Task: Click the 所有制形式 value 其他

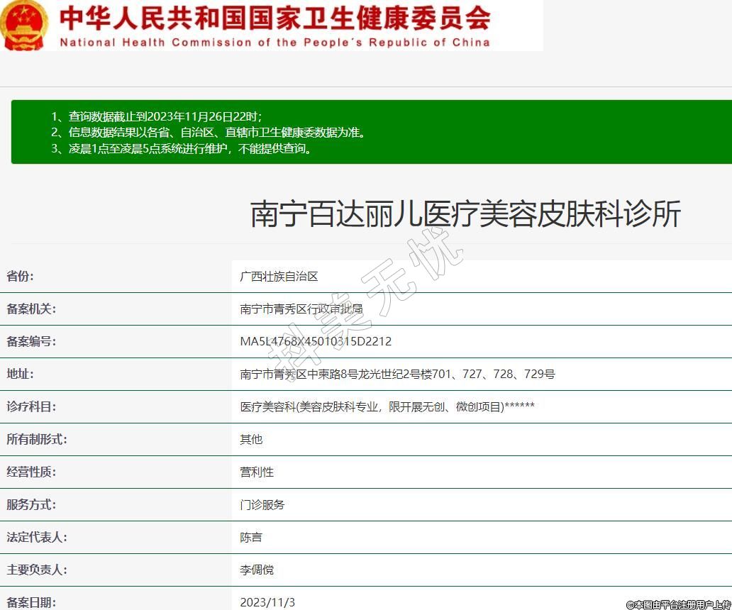Action: (251, 440)
